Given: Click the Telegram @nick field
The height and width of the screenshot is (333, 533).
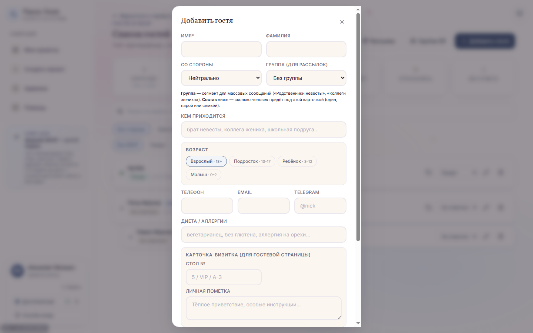Looking at the screenshot, I should 320,206.
